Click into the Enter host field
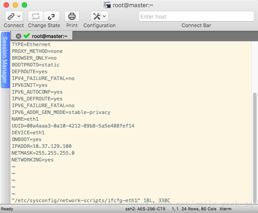This screenshot has height=213, width=258. tap(196, 16)
